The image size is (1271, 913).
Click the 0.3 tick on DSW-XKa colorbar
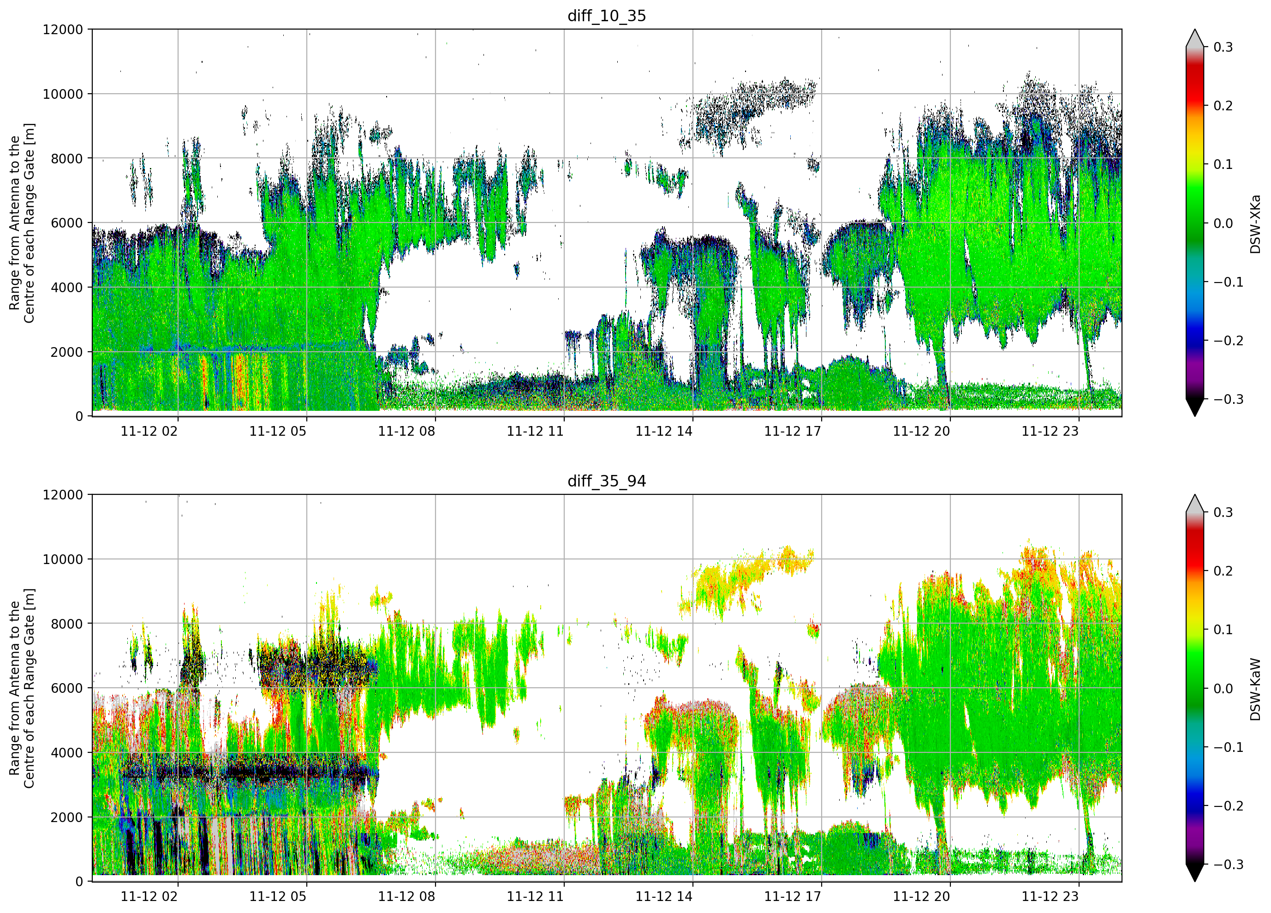(x=1223, y=47)
